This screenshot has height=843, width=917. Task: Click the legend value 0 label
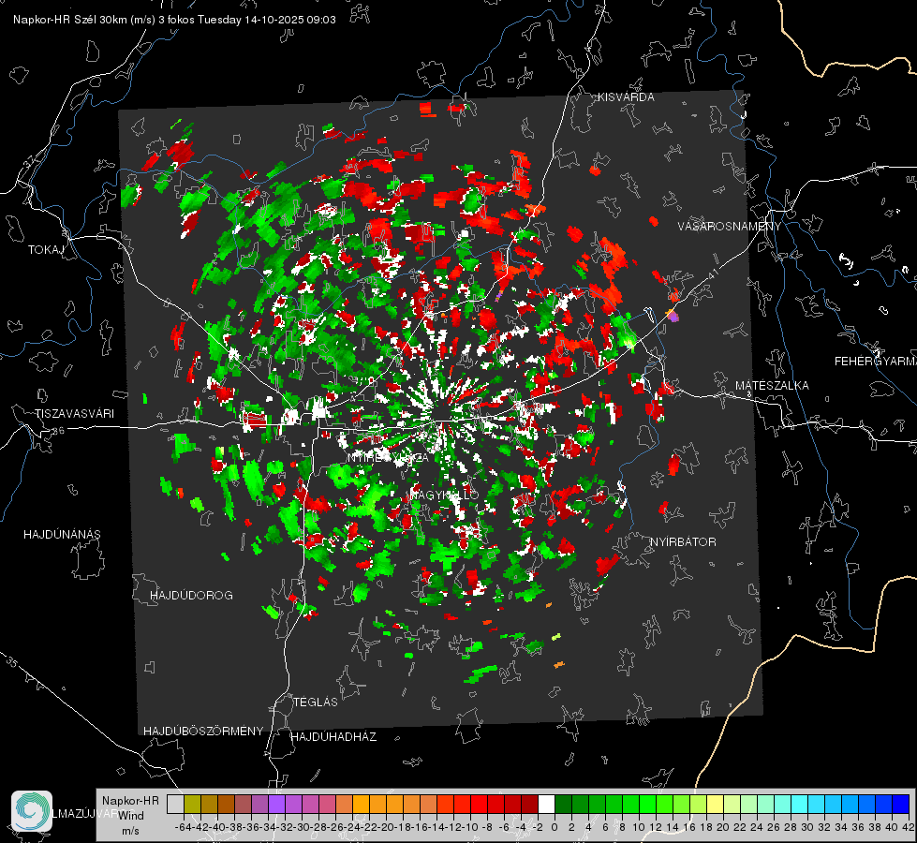point(555,827)
